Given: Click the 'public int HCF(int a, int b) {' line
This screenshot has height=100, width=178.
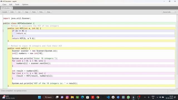Looking at the screenshot, I should [x=24, y=28].
